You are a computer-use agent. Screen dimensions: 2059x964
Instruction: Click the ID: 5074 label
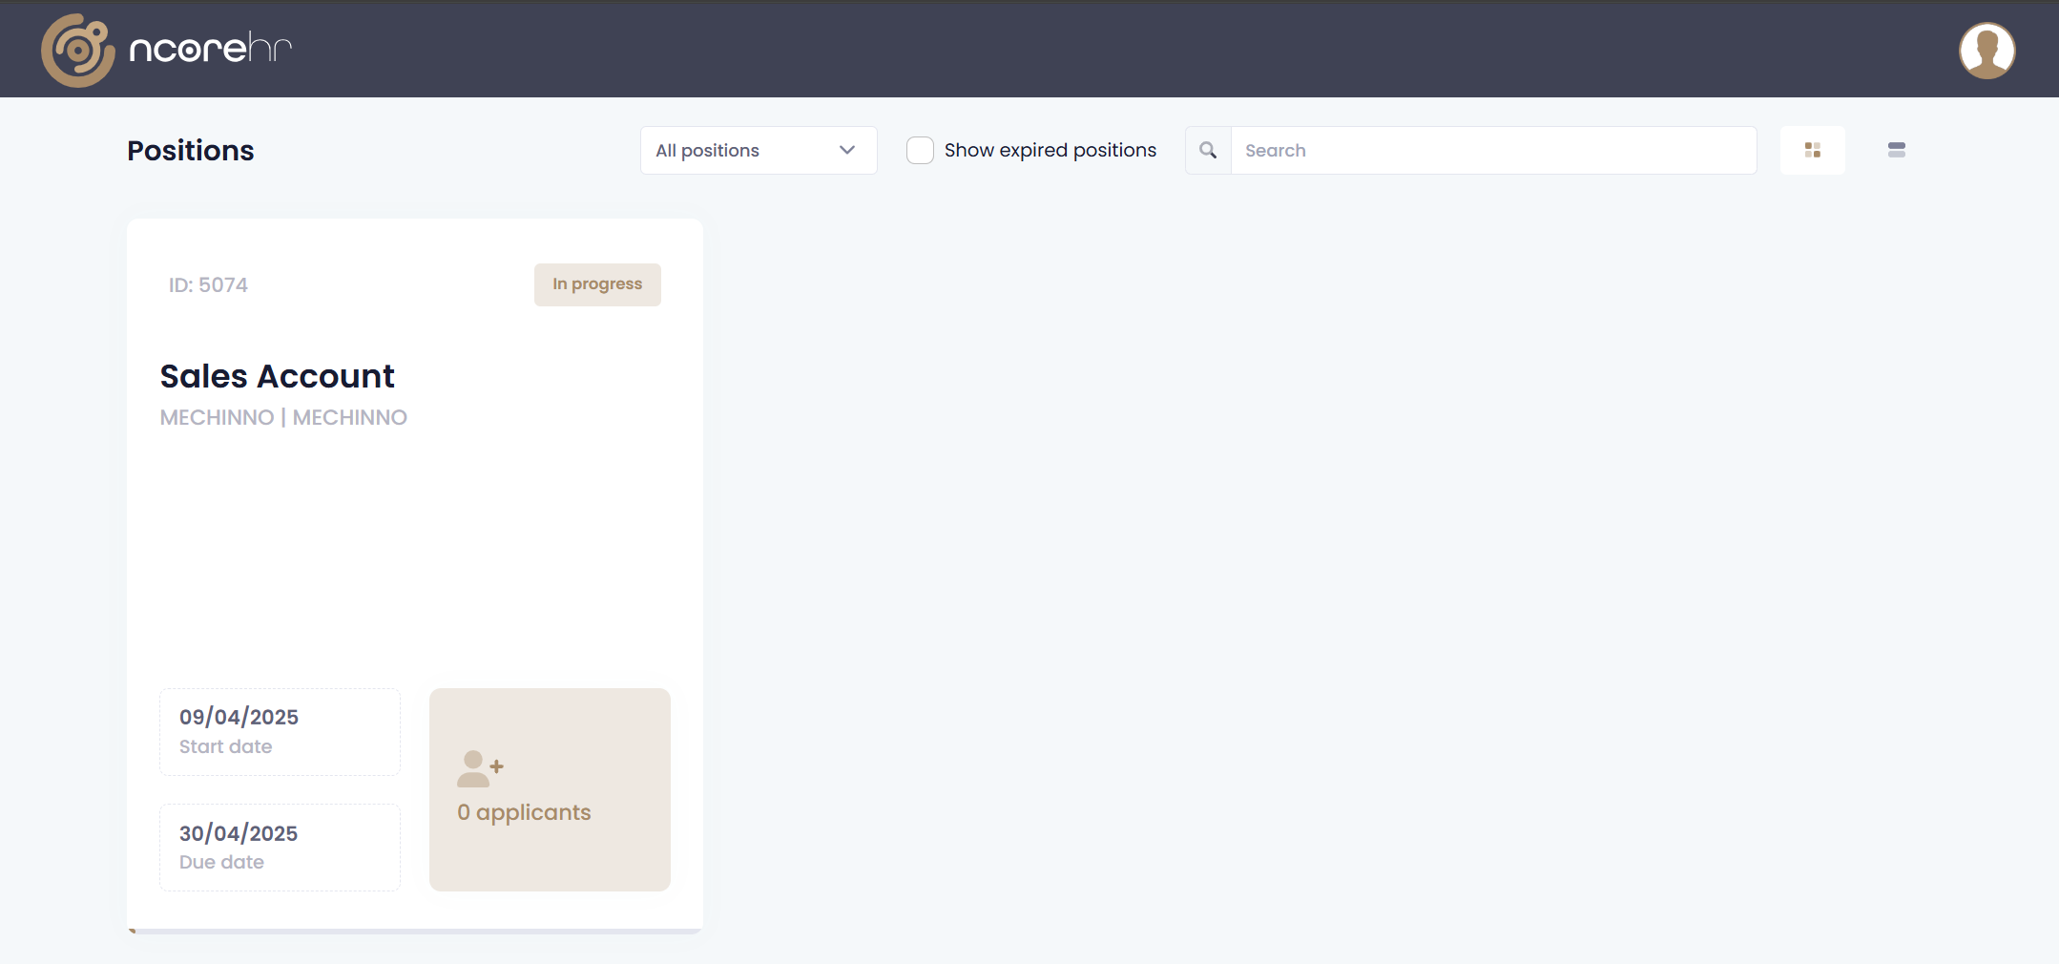coord(208,284)
